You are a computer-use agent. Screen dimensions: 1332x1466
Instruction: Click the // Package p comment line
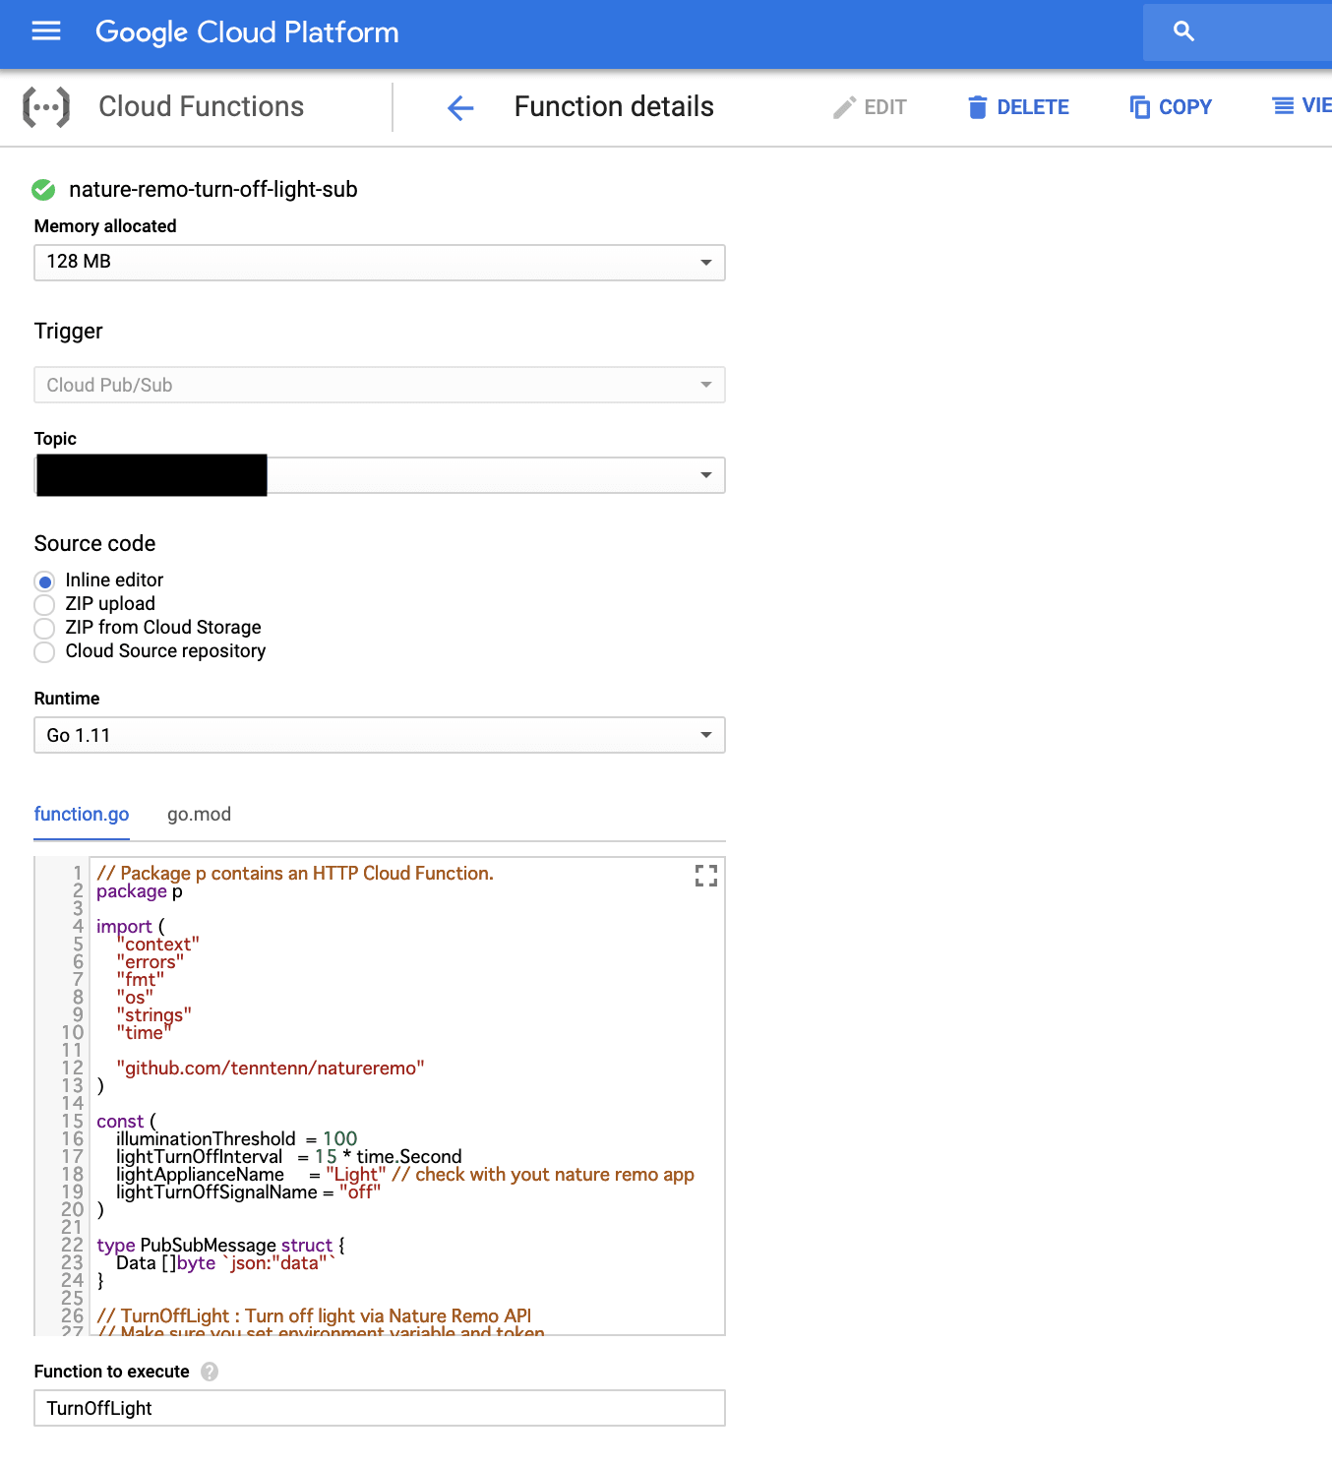click(x=295, y=874)
